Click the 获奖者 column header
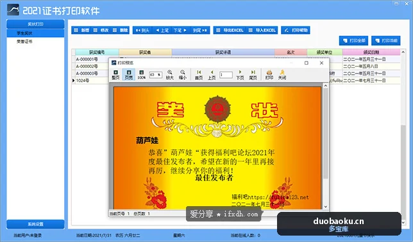This screenshot has width=413, height=242. [145, 52]
